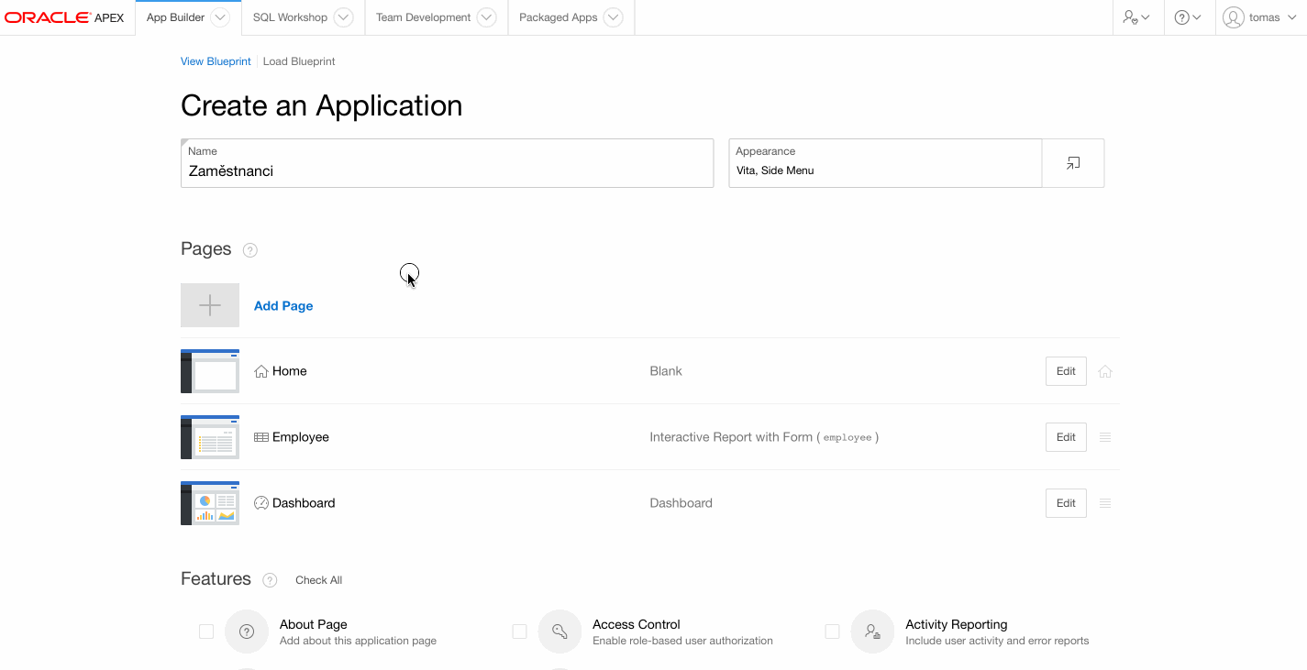Click the Load Blueprint link
The height and width of the screenshot is (670, 1307).
point(299,61)
